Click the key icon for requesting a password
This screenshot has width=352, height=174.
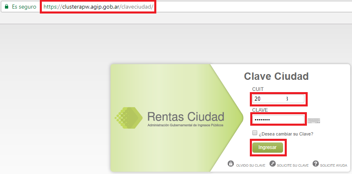[273, 164]
